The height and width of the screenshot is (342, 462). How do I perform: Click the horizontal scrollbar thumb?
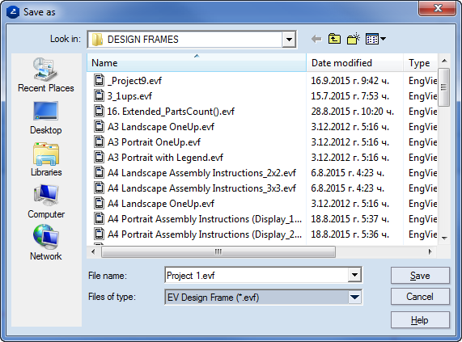click(218, 252)
